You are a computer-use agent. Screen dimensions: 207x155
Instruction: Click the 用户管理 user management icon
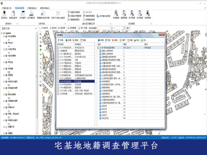132,14
